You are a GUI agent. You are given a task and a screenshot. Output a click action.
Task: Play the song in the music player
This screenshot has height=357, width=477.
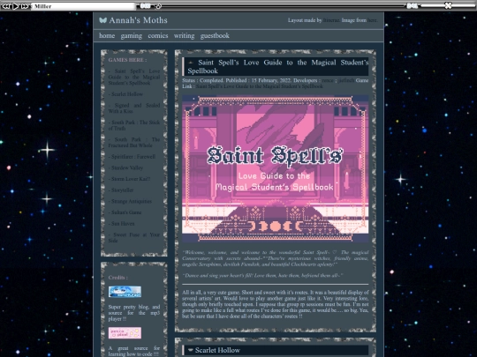coord(16,6)
